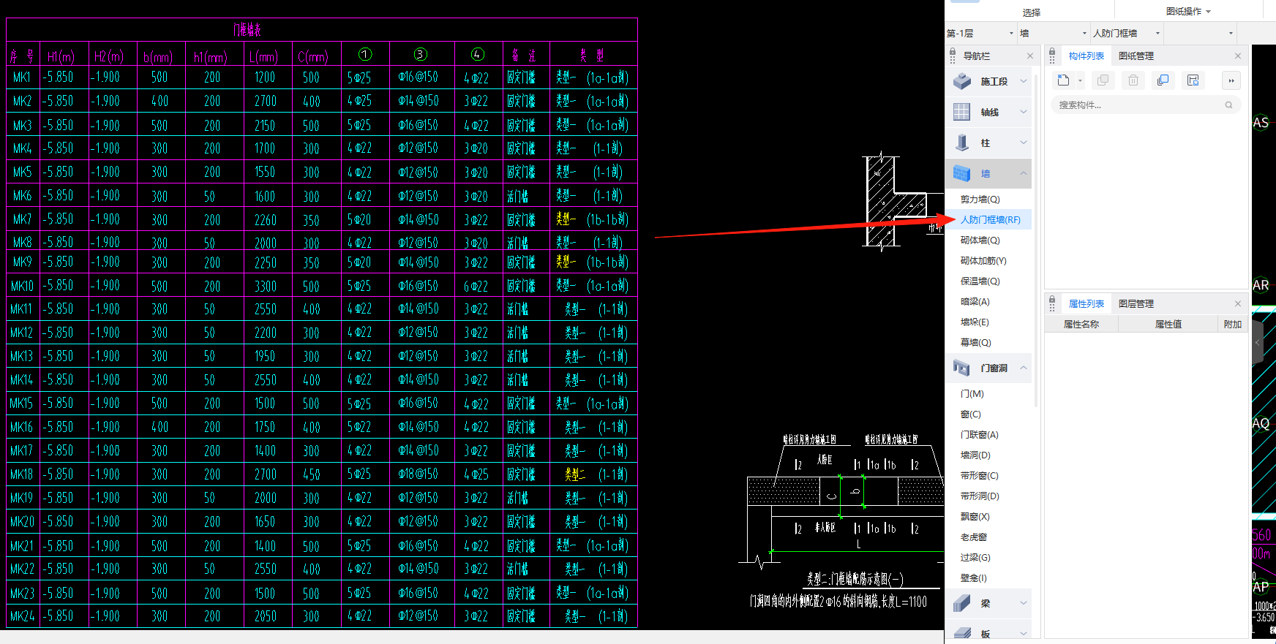This screenshot has height=644, width=1276.
Task: Expand the 柱 section
Action: [x=1024, y=143]
